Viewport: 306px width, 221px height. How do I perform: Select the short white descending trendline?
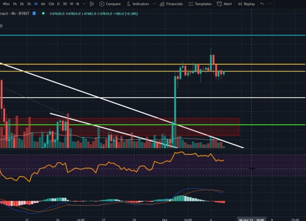(x=113, y=130)
